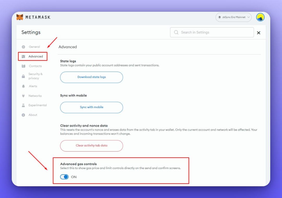Open the Networks settings section
The width and height of the screenshot is (282, 198).
point(35,96)
